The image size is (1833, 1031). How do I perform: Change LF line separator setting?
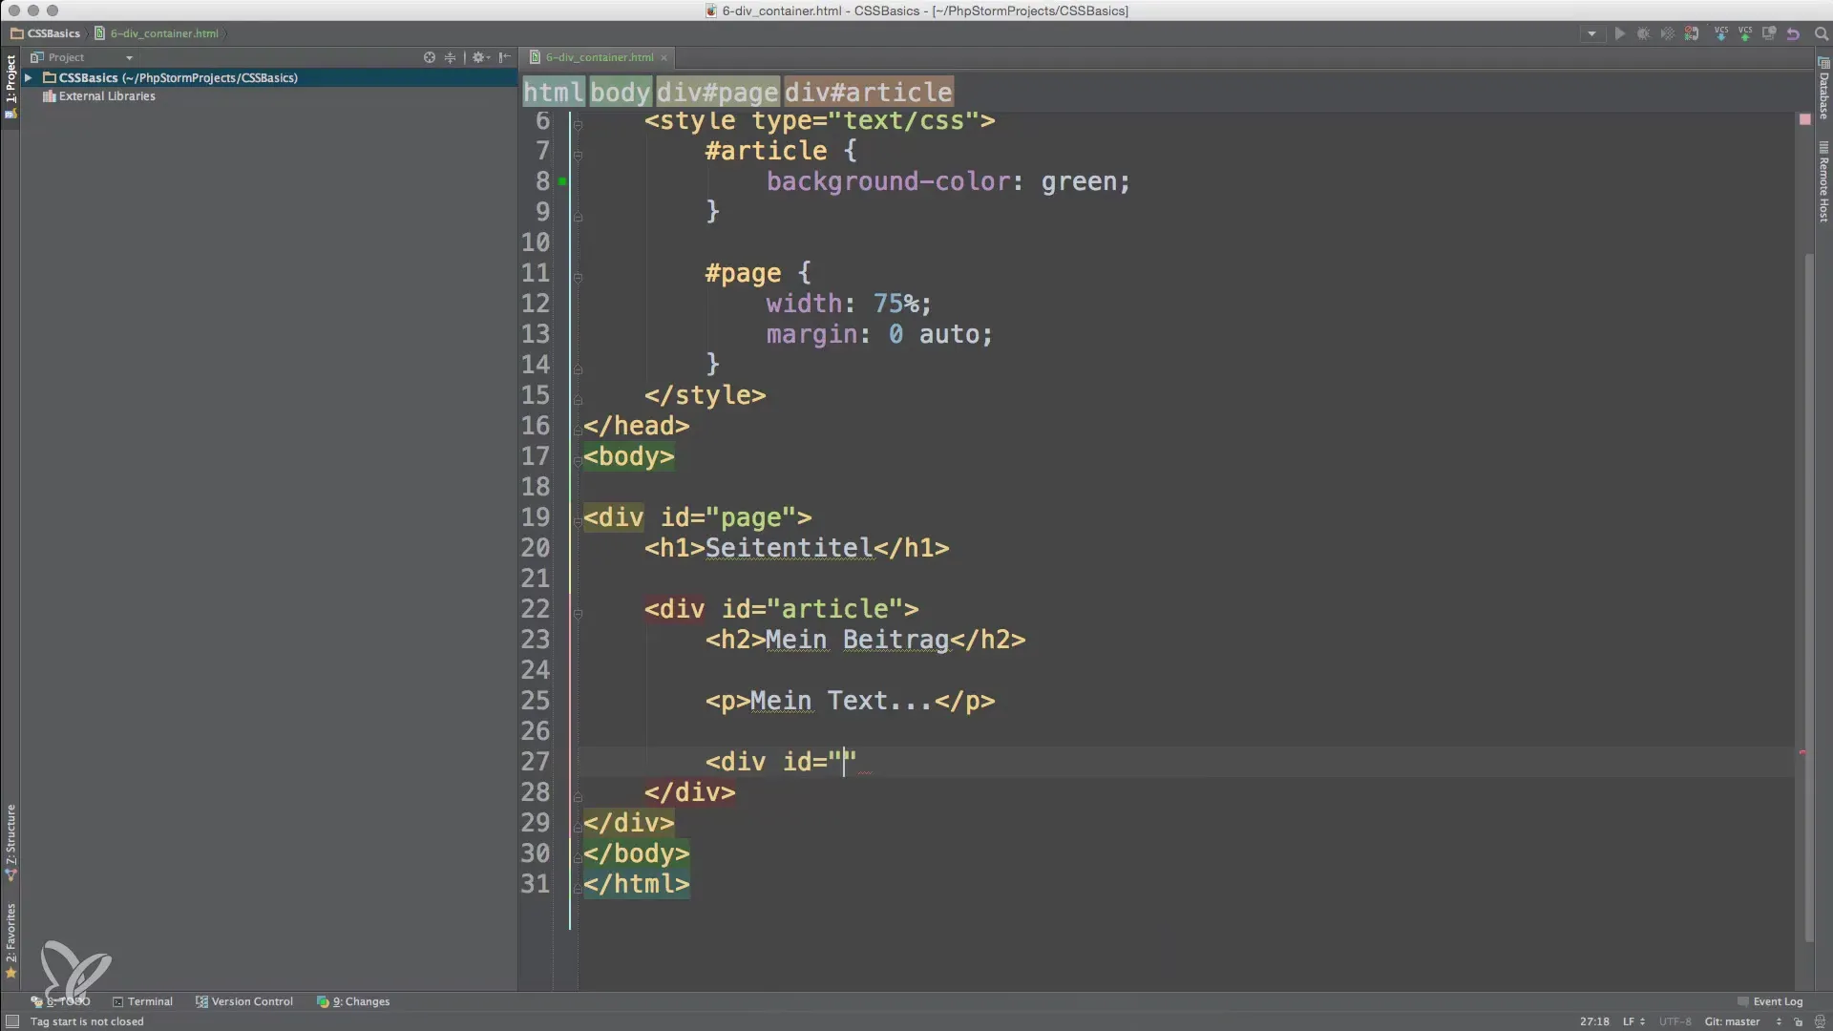tap(1633, 1021)
